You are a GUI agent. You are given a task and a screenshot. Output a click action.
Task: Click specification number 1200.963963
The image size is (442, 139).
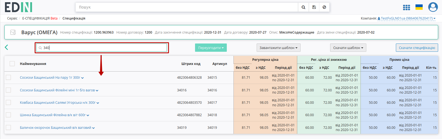pyautogui.click(x=104, y=32)
